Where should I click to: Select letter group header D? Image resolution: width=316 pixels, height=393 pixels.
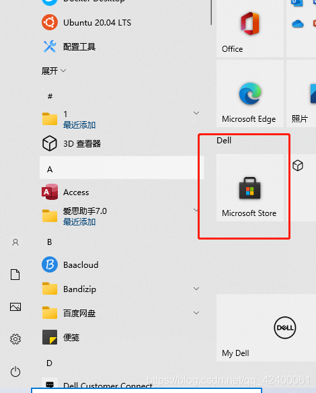pyautogui.click(x=49, y=363)
